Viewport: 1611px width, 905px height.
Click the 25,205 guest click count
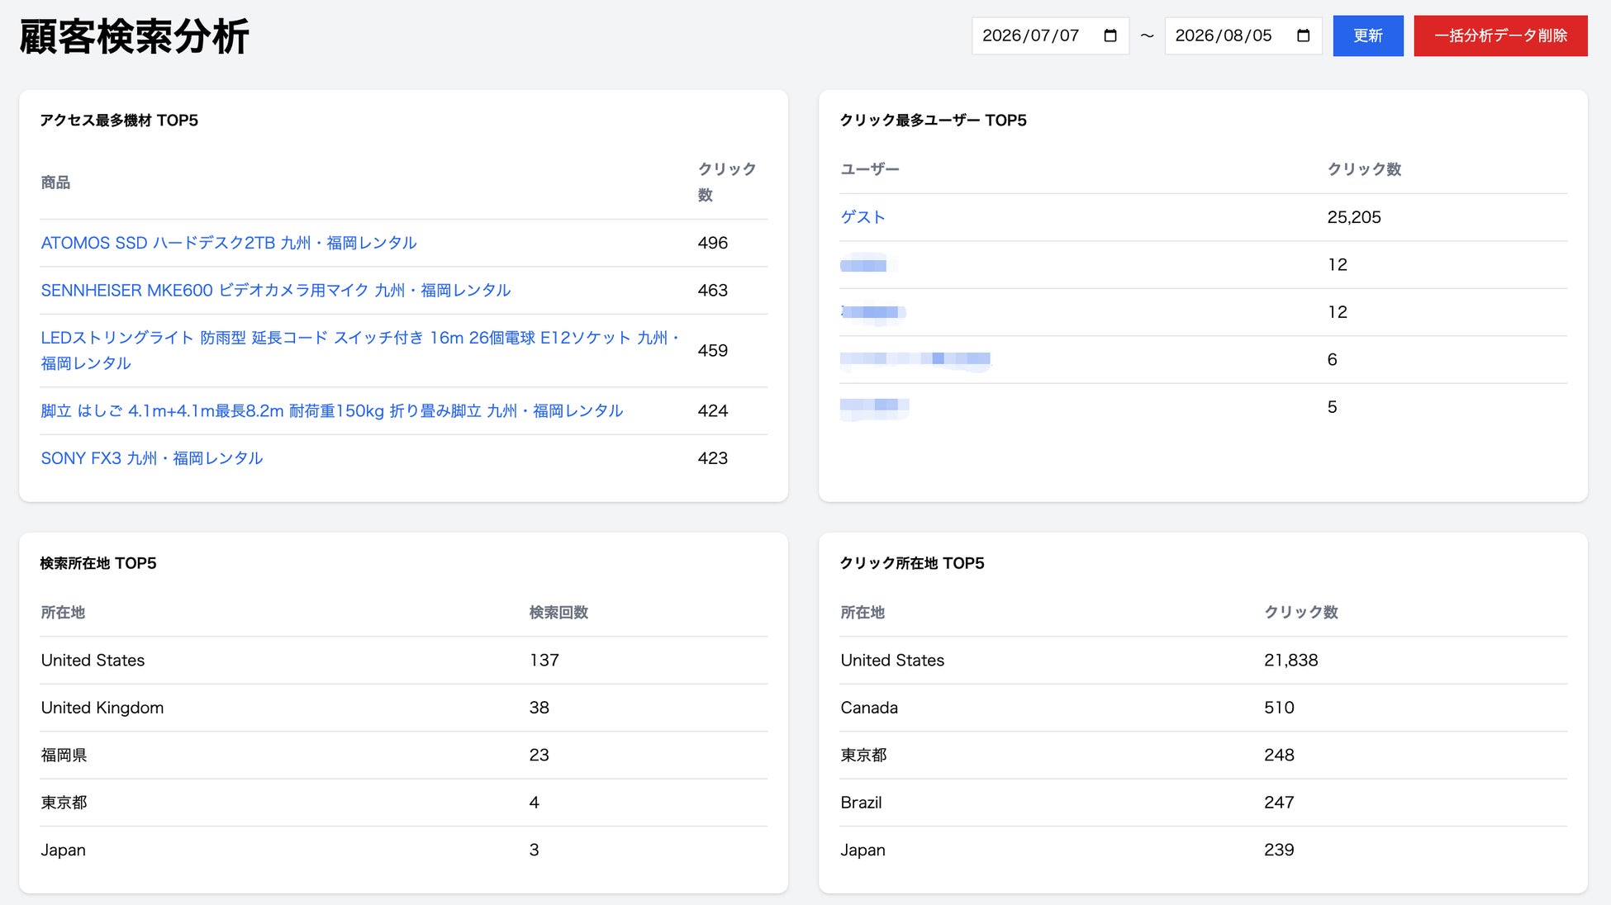coord(1354,217)
